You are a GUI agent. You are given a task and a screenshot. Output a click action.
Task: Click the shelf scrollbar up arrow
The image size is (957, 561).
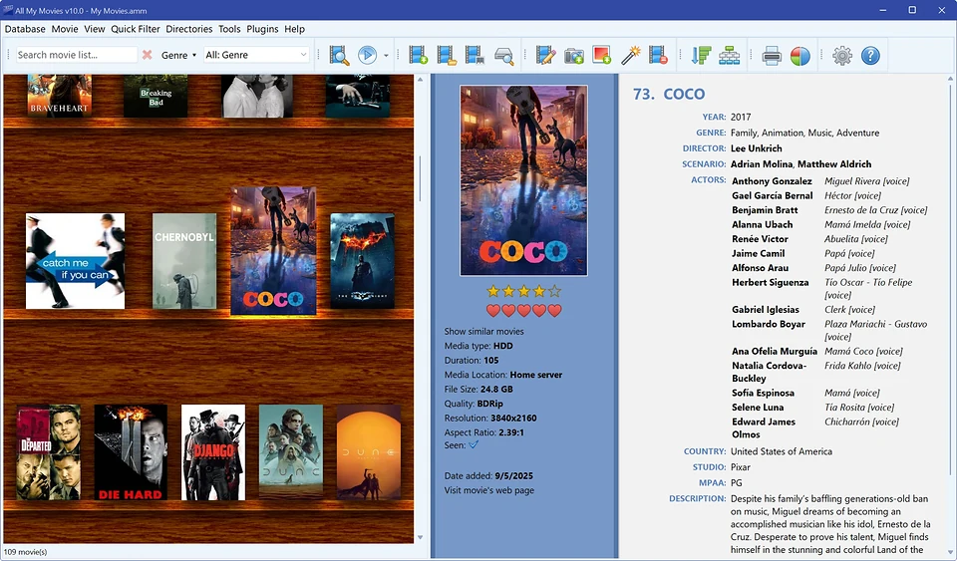(x=420, y=80)
